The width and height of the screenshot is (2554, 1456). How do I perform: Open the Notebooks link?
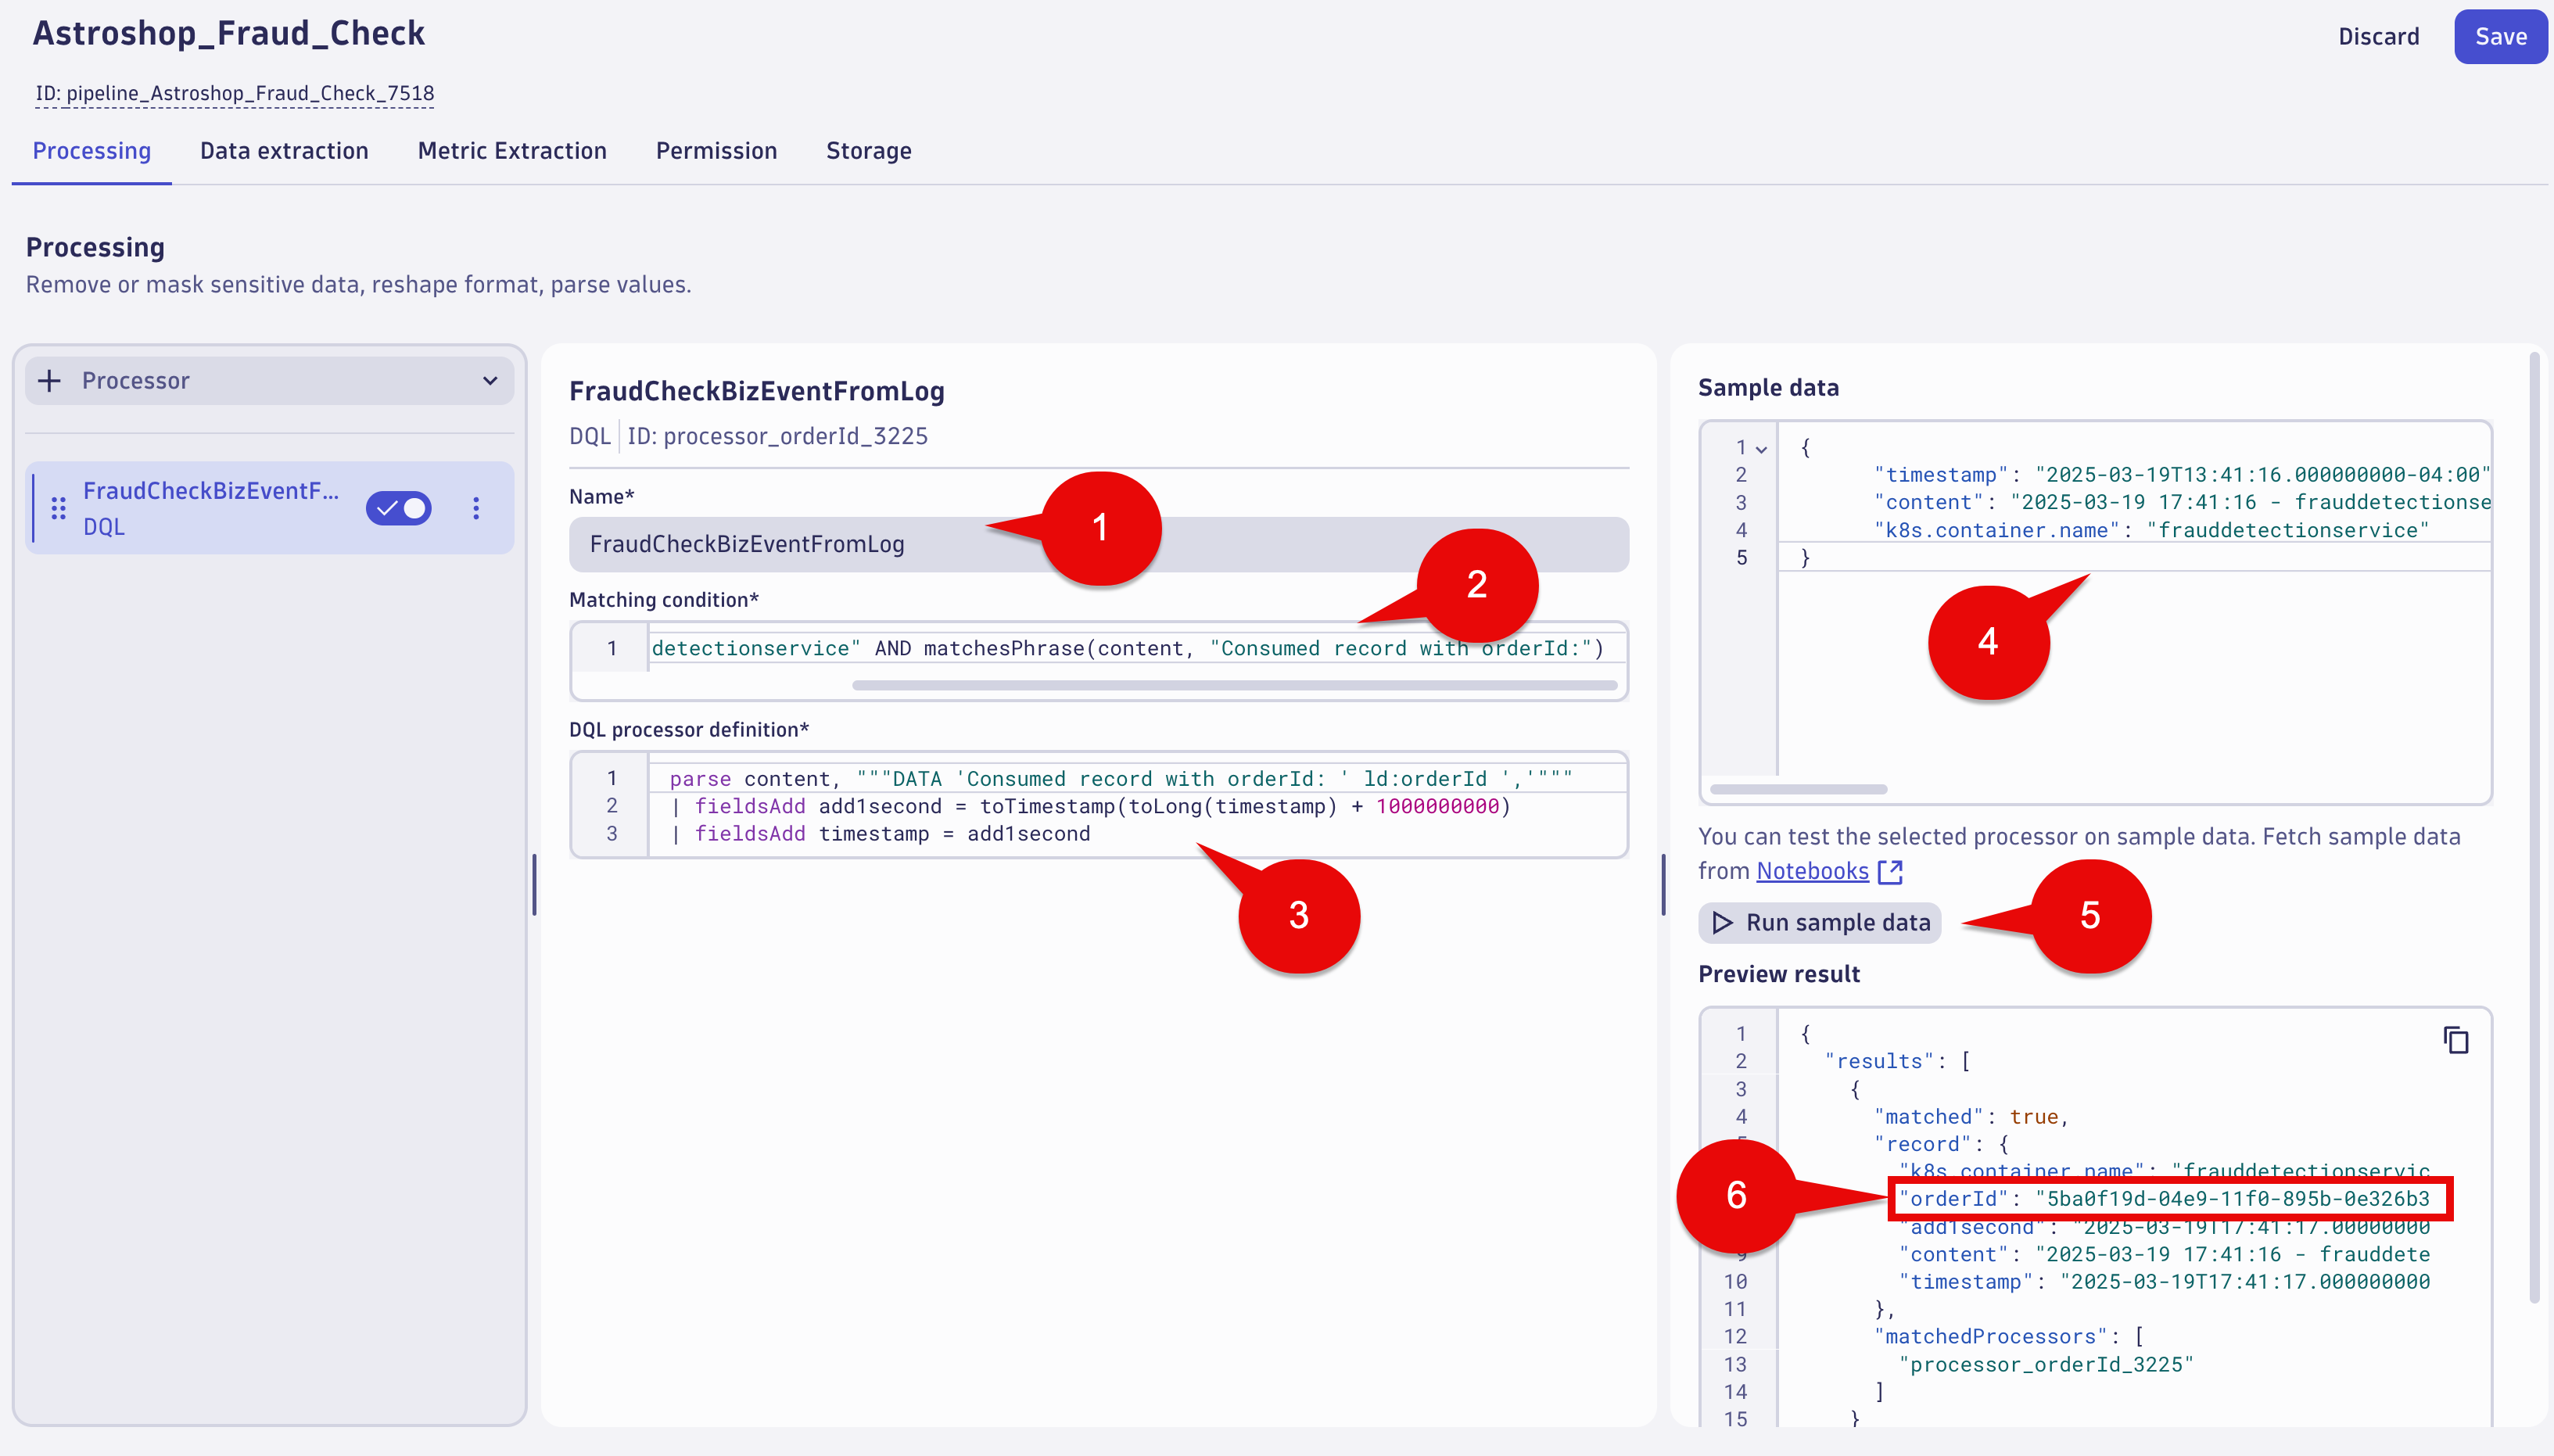(x=1812, y=871)
